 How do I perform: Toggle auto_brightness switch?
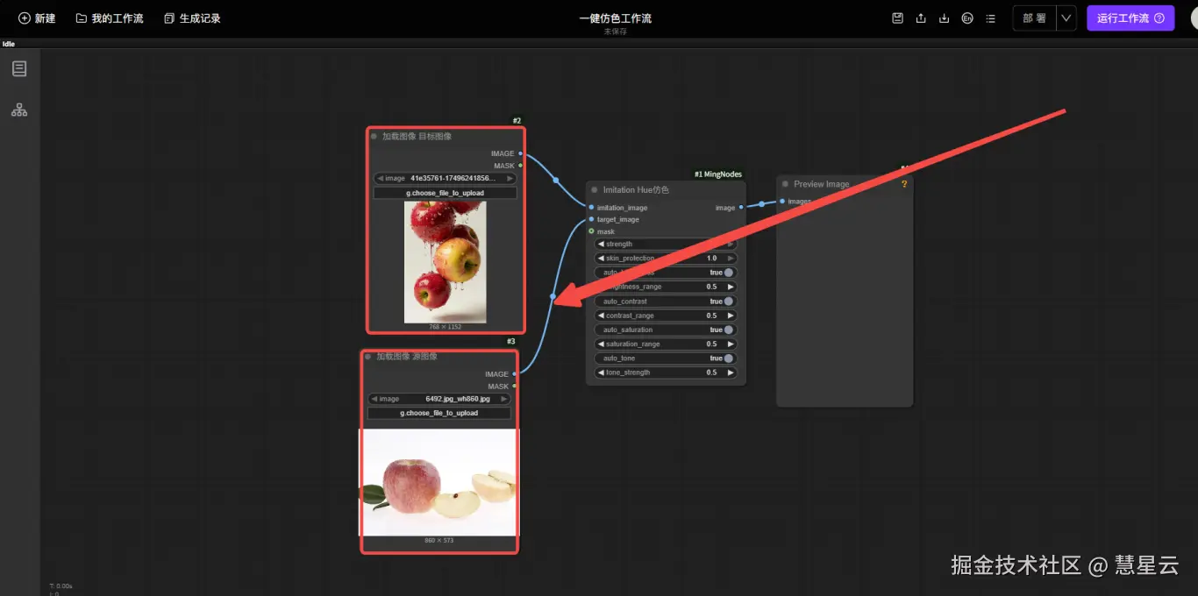(728, 273)
